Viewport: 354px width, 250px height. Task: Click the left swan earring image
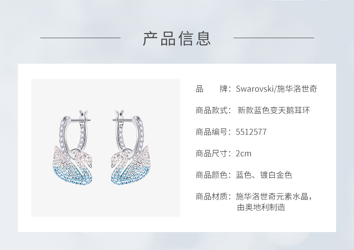pyautogui.click(x=73, y=147)
